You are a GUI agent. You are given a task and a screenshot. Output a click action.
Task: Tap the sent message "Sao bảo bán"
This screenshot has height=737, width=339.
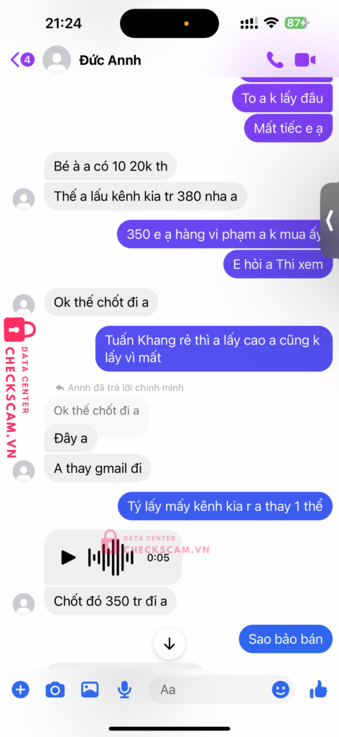(286, 639)
